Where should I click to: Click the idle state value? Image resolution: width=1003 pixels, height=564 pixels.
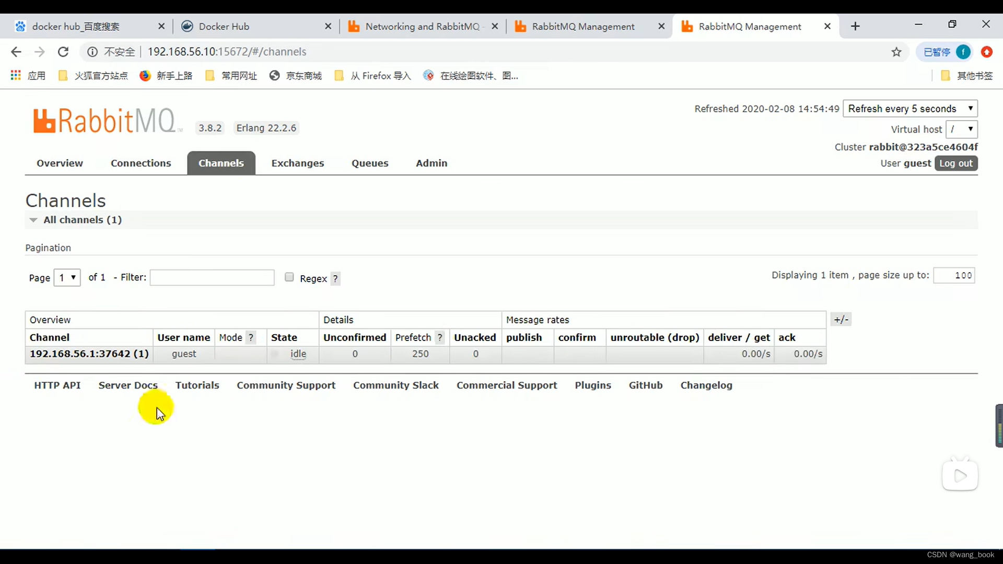(298, 354)
